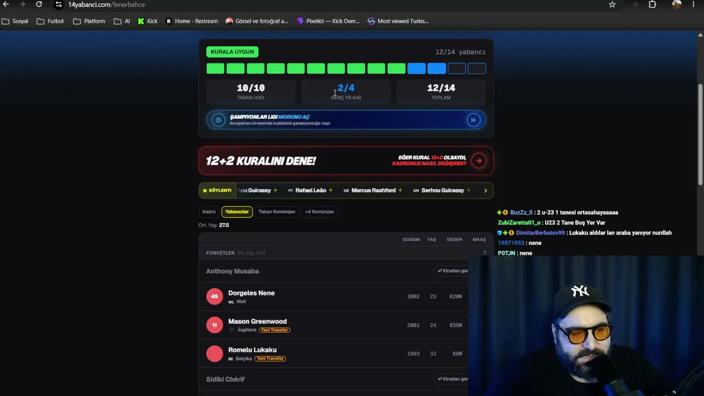
Task: Click the red badge beside Romelu Lukaku
Action: pyautogui.click(x=215, y=354)
